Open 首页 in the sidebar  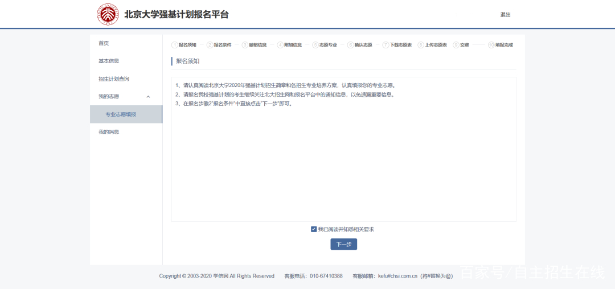[x=104, y=43]
